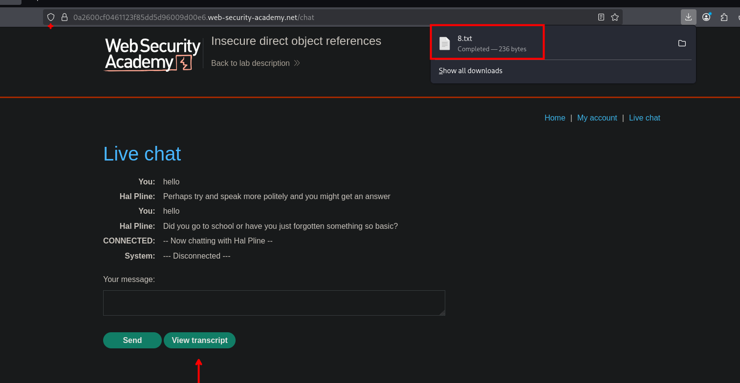Toggle reader view in address bar
This screenshot has height=383, width=740.
pyautogui.click(x=601, y=17)
